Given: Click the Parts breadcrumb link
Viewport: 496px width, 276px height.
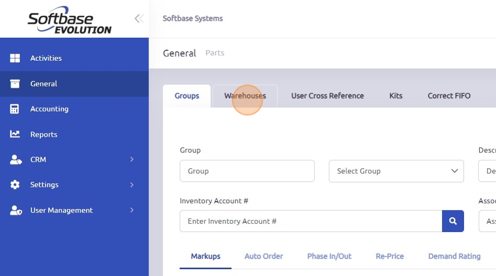Looking at the screenshot, I should click(x=215, y=53).
